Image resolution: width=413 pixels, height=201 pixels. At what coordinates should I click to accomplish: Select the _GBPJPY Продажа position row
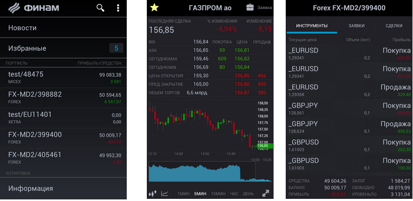[x=349, y=127]
